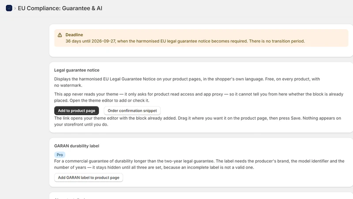Click the no watermark line of text
This screenshot has height=199, width=353.
(x=68, y=85)
